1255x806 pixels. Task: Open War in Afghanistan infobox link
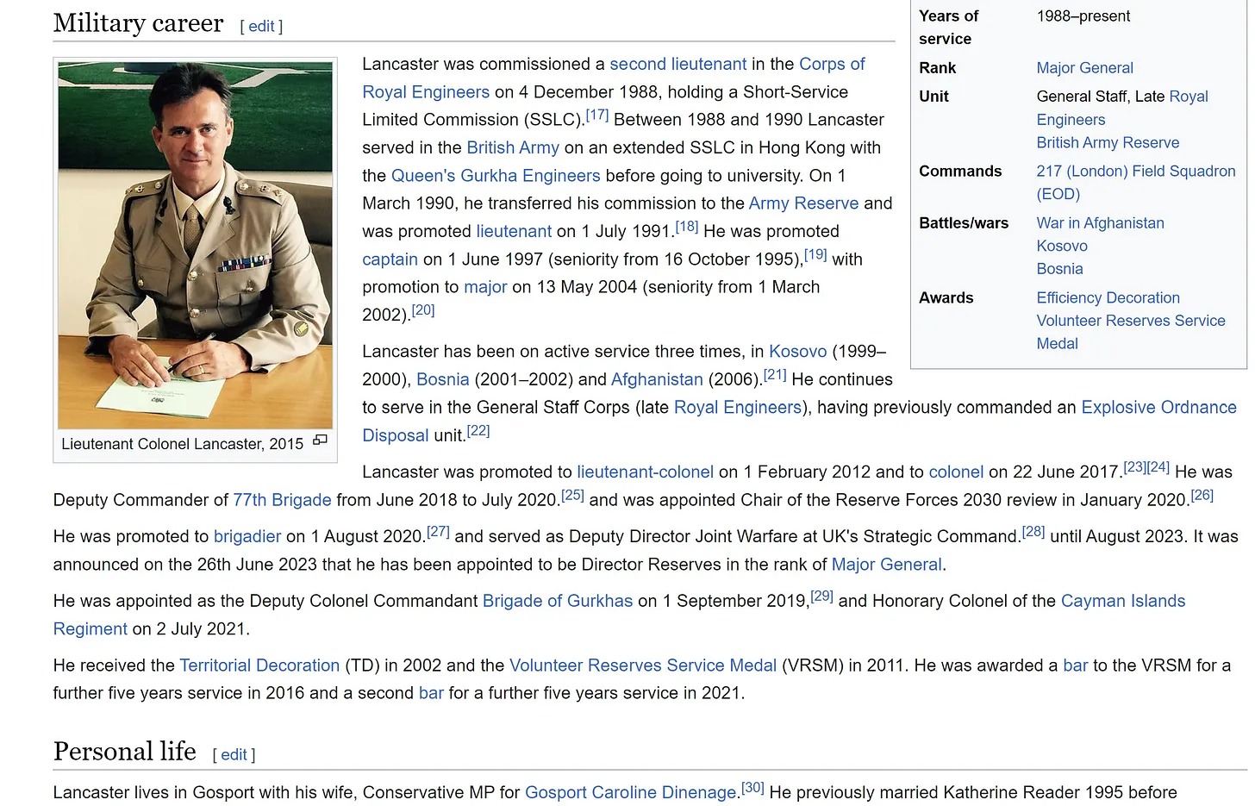[x=1100, y=223]
